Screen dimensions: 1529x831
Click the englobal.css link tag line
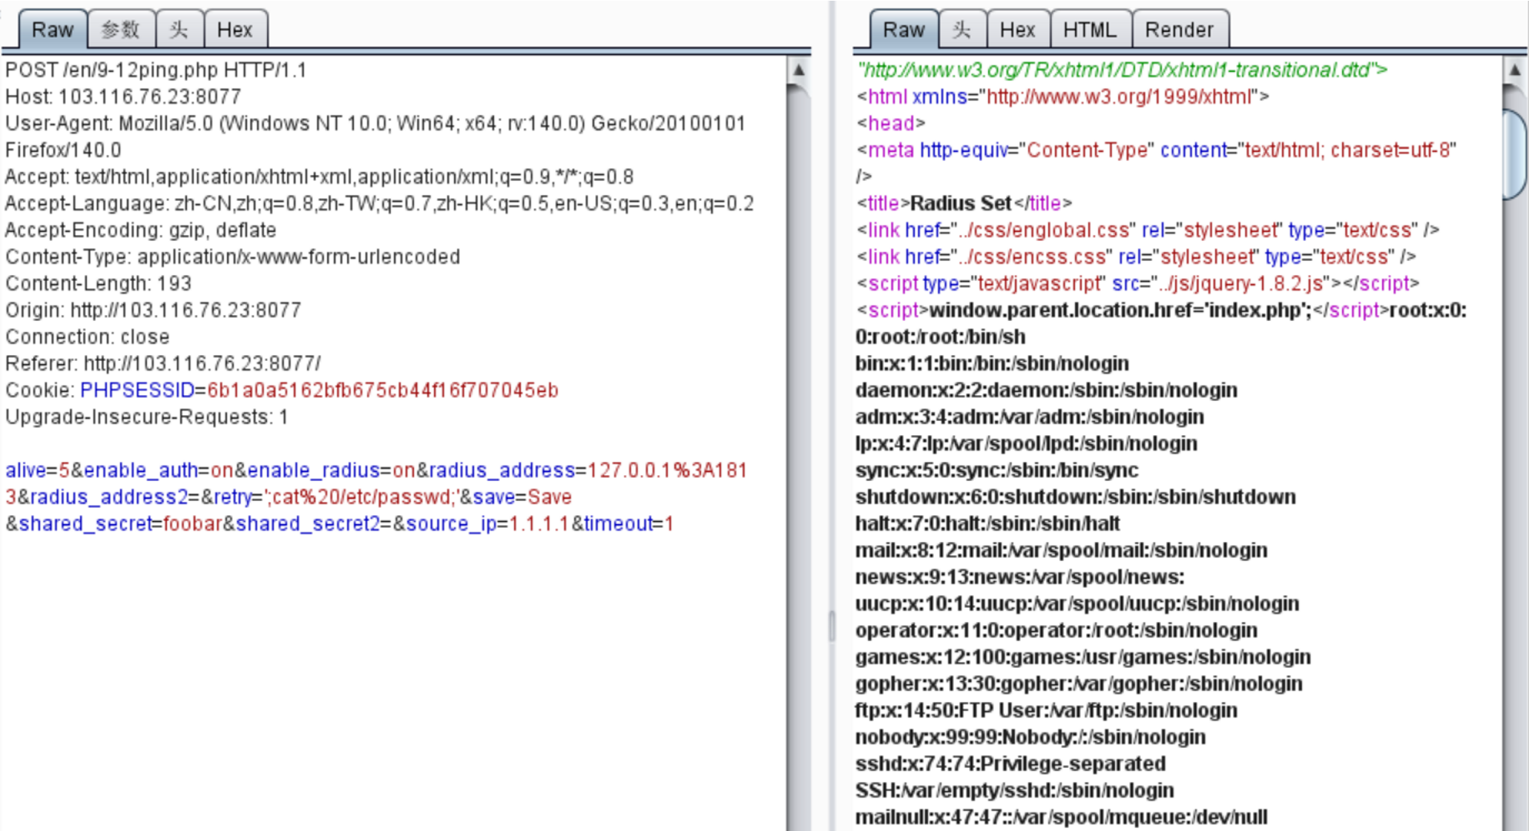point(1148,231)
